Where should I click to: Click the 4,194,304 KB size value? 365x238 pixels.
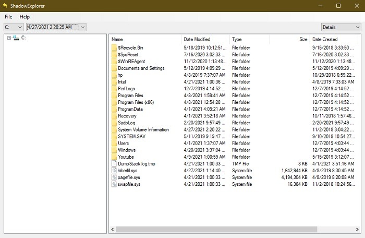[x=294, y=177]
